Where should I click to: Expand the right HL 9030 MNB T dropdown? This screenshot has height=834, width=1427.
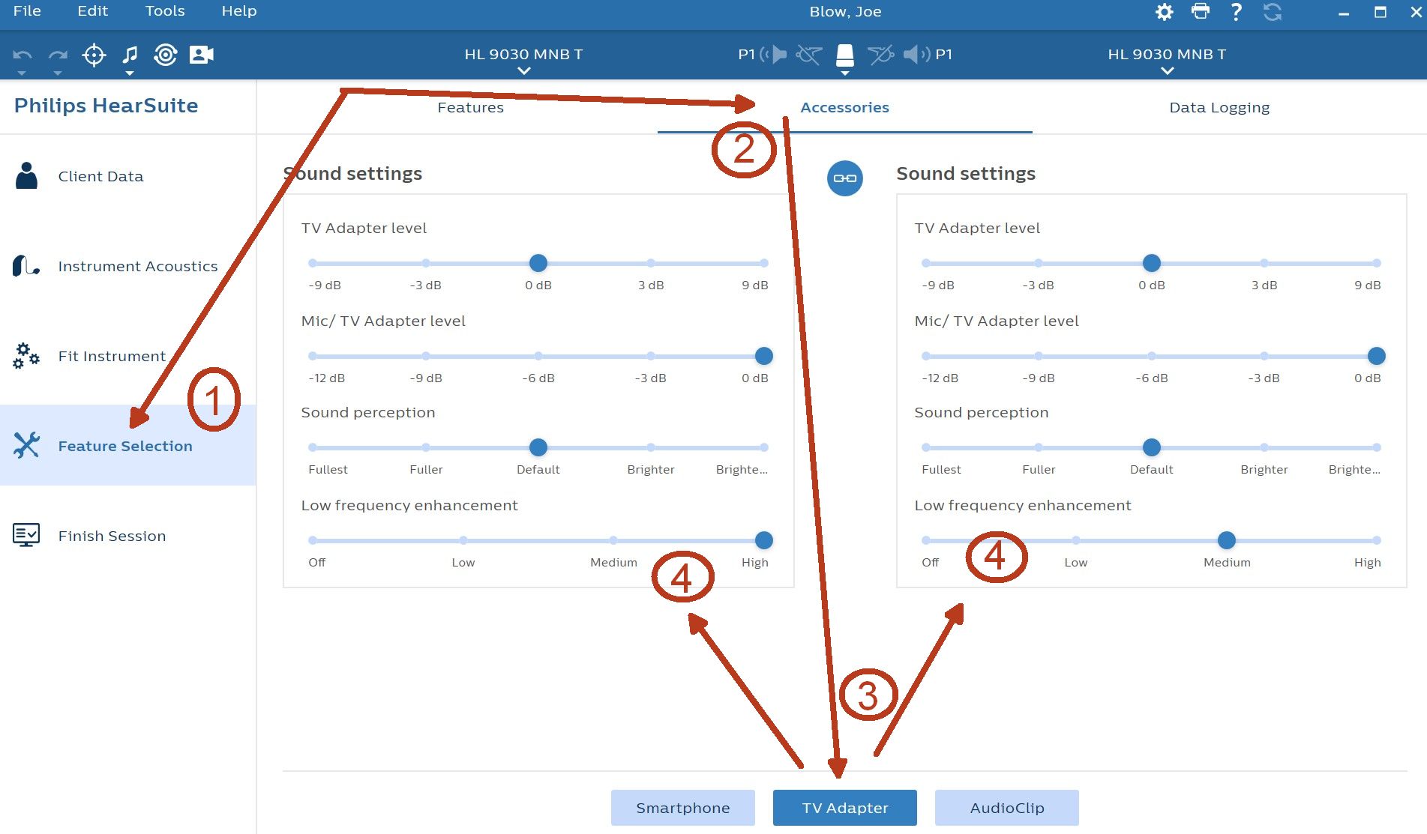click(1167, 59)
